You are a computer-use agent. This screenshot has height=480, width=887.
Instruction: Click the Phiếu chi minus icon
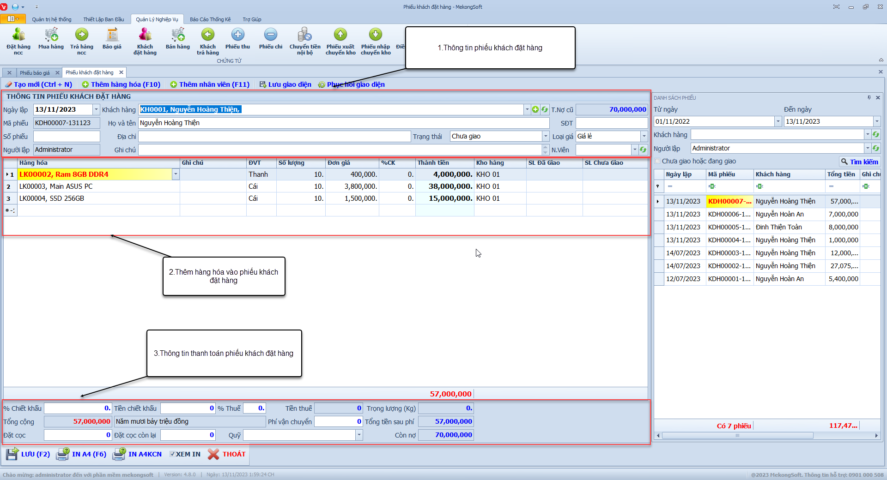tap(271, 35)
